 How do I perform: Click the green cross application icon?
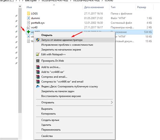[x=28, y=32]
